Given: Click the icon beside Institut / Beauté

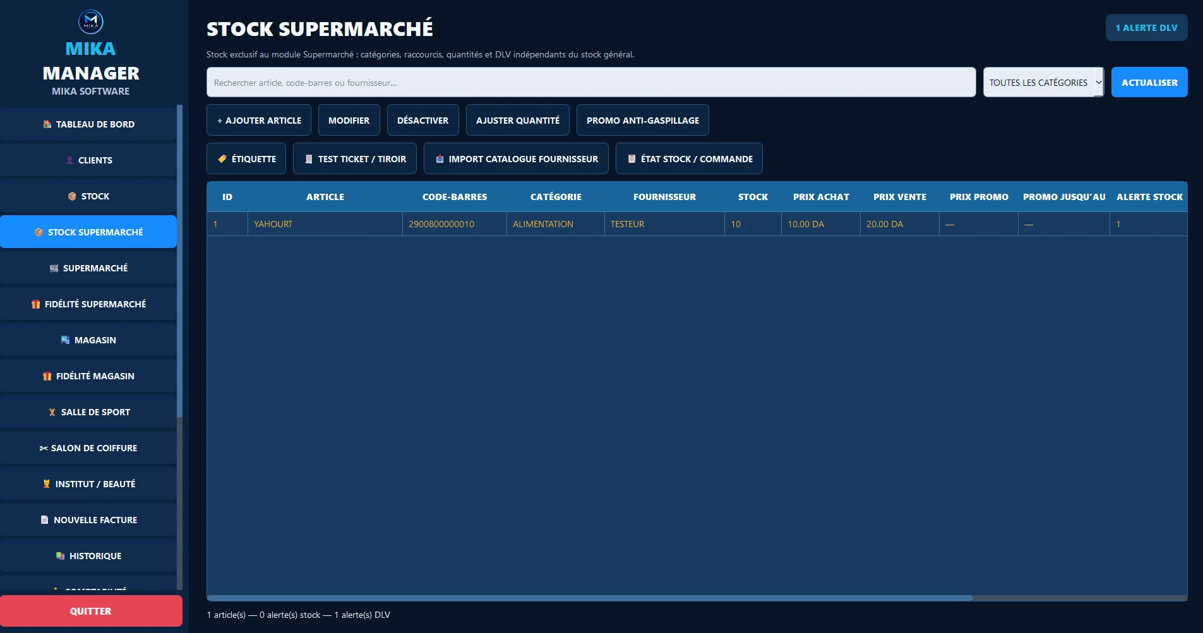Looking at the screenshot, I should [46, 484].
